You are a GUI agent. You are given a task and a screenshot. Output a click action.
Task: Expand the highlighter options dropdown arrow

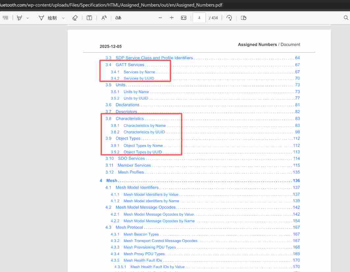[28, 18]
